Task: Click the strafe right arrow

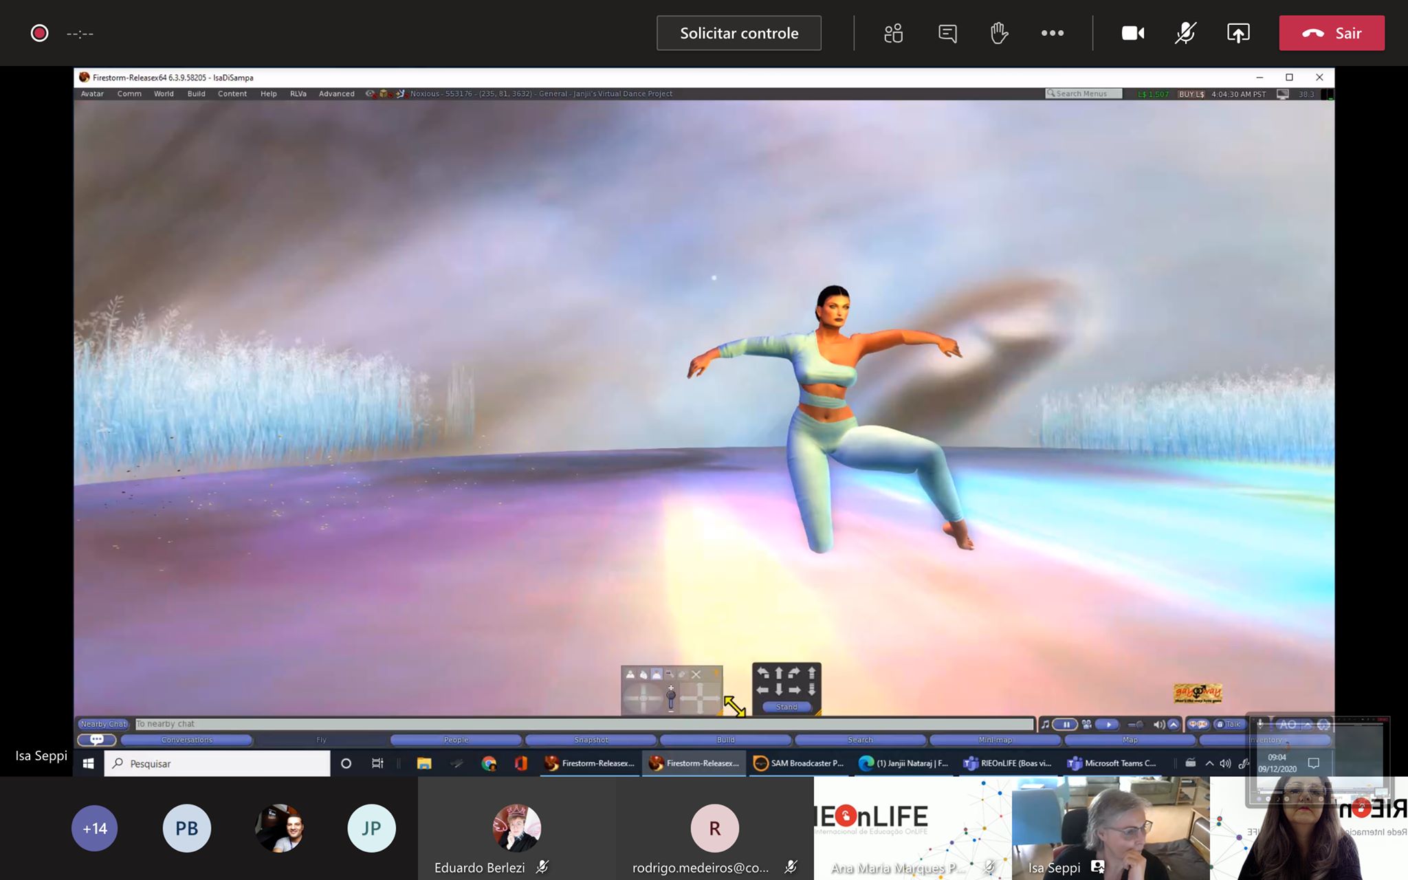Action: (795, 690)
